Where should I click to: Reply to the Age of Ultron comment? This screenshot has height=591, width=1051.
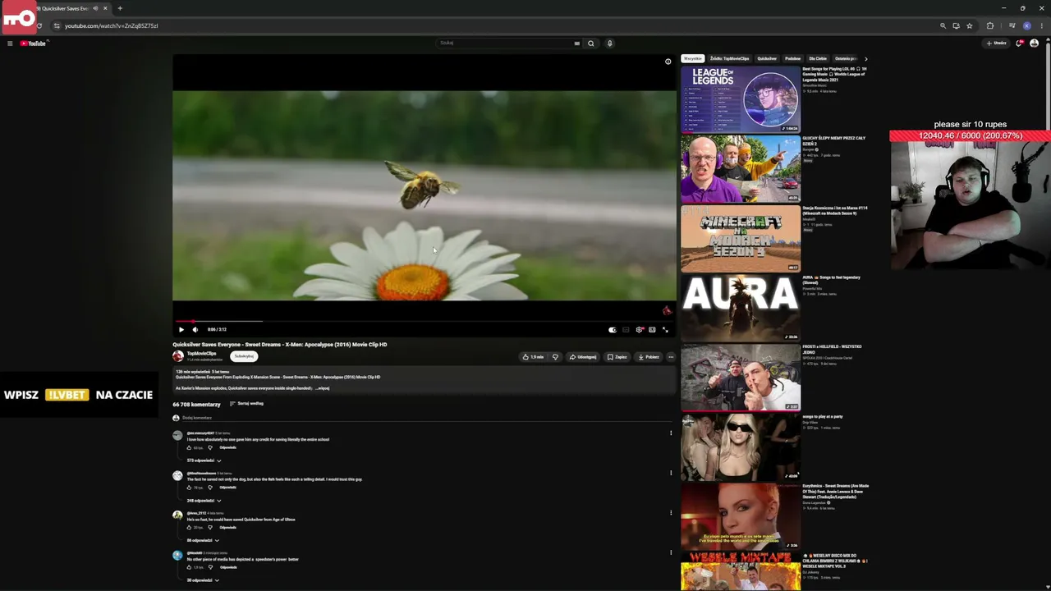click(x=227, y=527)
